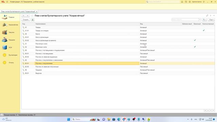Open the form's three-dot options icon

tap(211, 16)
